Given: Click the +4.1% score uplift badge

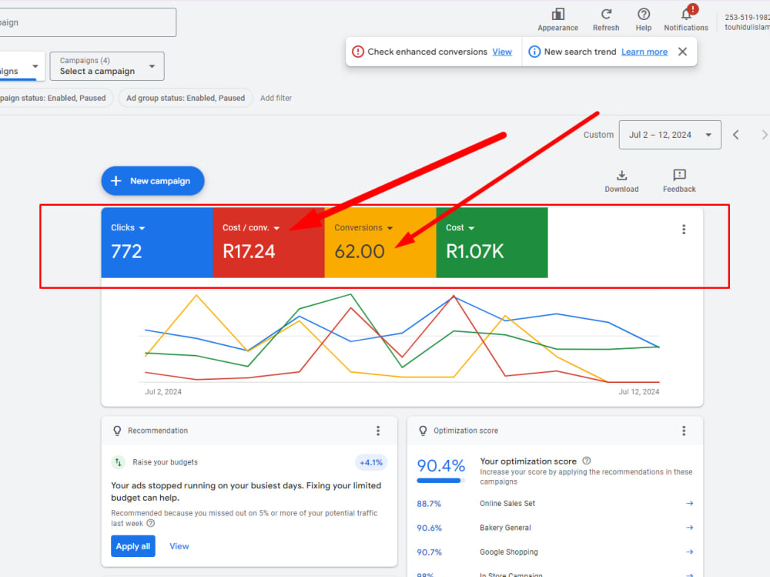Looking at the screenshot, I should [371, 462].
